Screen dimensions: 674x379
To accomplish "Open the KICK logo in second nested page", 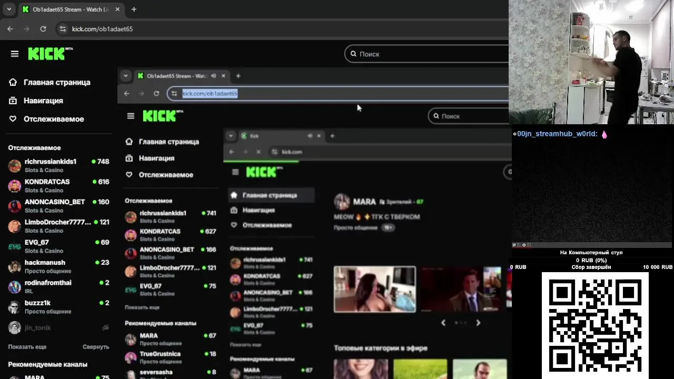I will click(x=163, y=116).
